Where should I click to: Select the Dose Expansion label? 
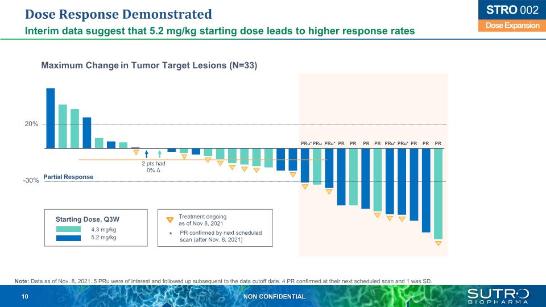pyautogui.click(x=509, y=26)
